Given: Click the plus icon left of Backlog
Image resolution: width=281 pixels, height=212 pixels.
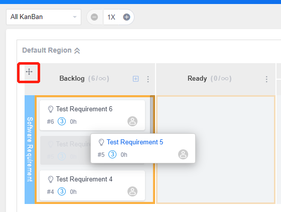Looking at the screenshot, I should (29, 72).
